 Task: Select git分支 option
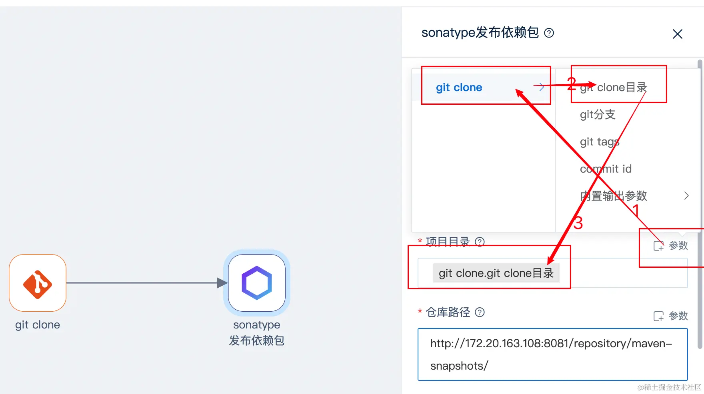598,114
